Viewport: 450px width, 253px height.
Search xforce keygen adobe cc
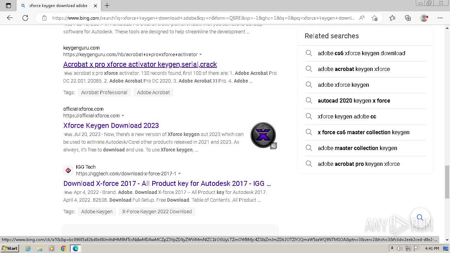point(347,116)
